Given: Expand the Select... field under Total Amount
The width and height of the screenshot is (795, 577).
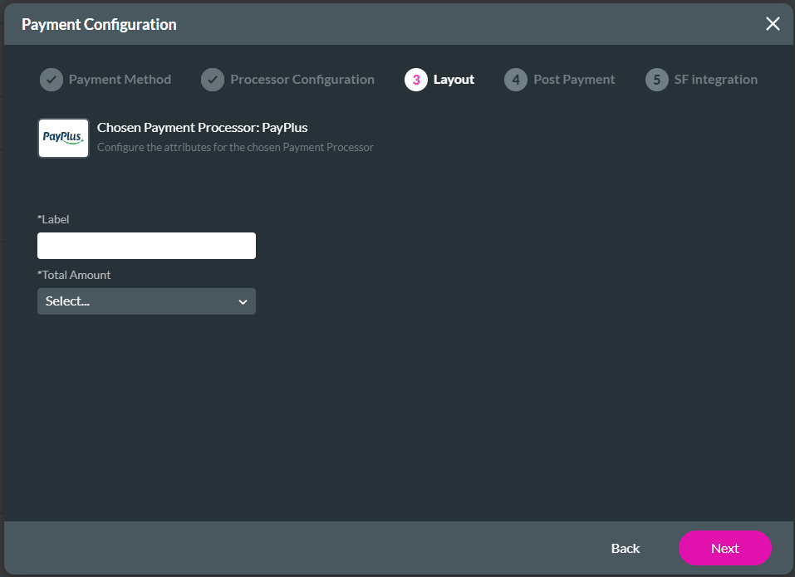Looking at the screenshot, I should [146, 301].
